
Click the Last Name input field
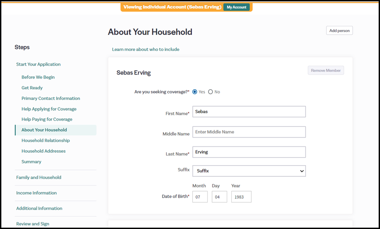pos(249,152)
